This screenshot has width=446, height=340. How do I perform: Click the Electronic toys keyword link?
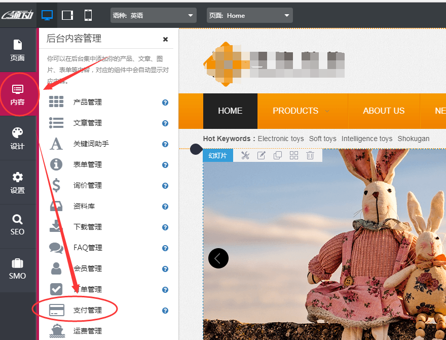click(x=281, y=139)
